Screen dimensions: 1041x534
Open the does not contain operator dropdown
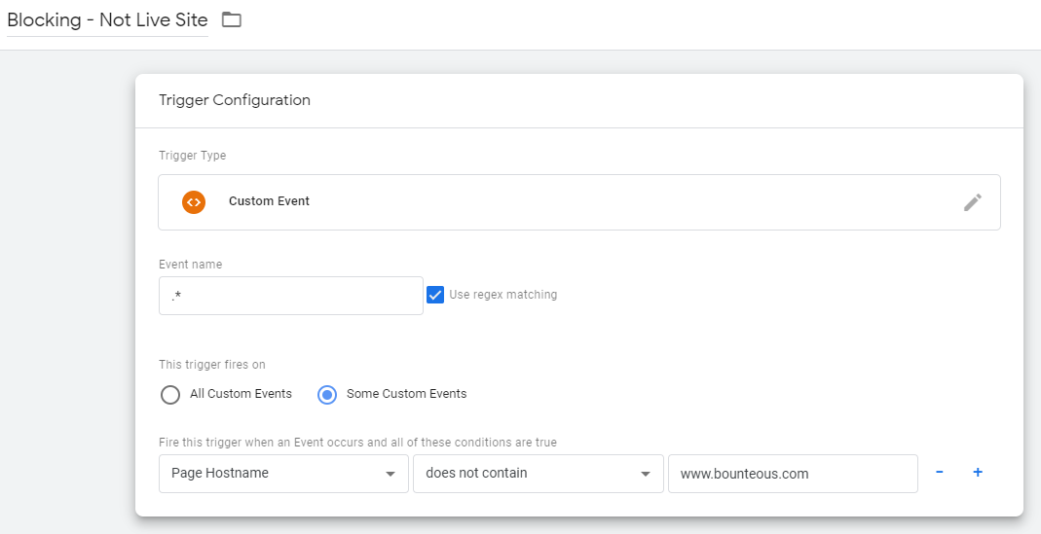tap(539, 474)
